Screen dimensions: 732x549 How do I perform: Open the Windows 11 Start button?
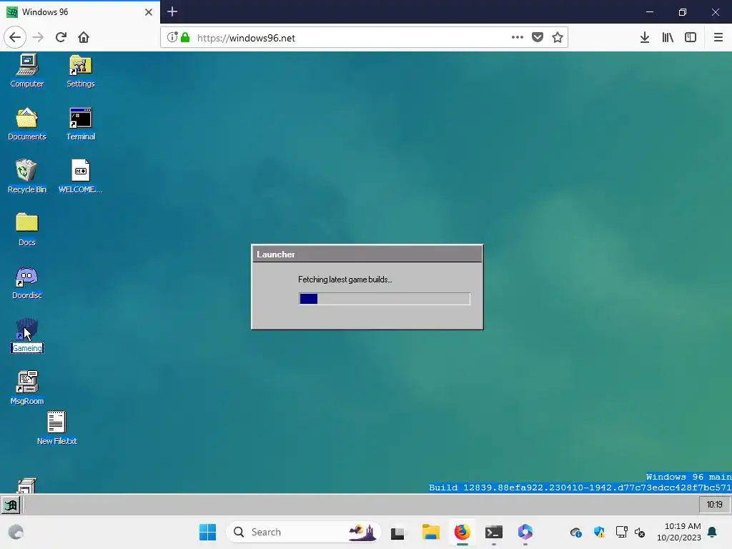[207, 532]
